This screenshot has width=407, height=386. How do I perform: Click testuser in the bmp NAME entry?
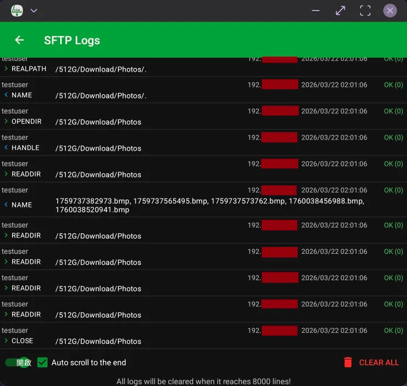point(15,190)
